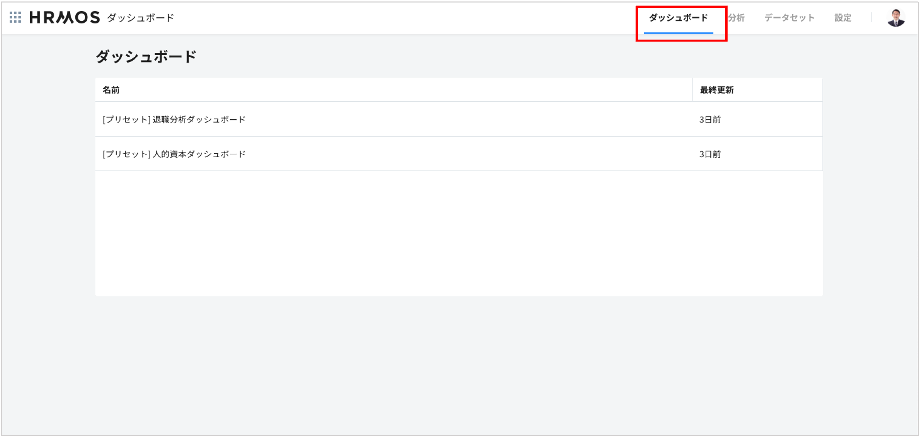Click the HRMOS logo
920x437 pixels.
pyautogui.click(x=64, y=17)
